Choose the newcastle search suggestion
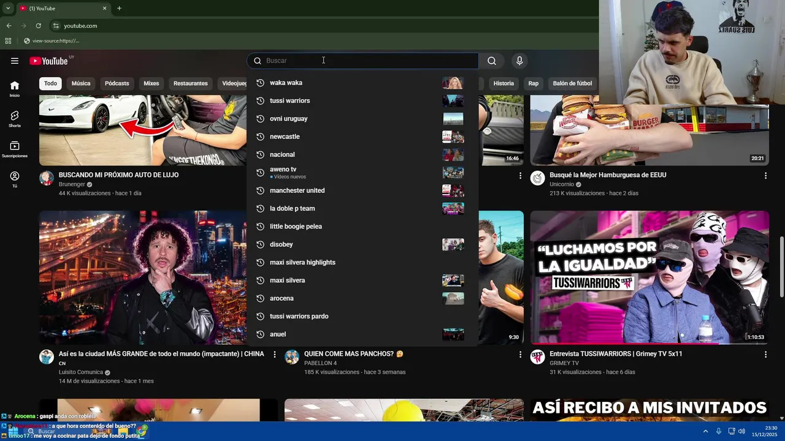Screen dimensions: 785x441 (362, 137)
